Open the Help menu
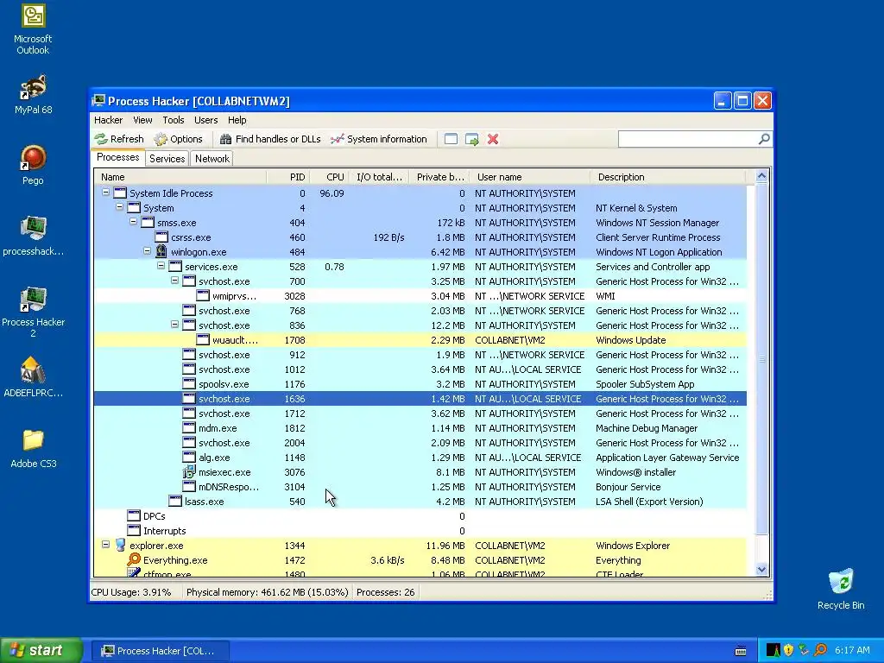884x663 pixels. (x=237, y=120)
